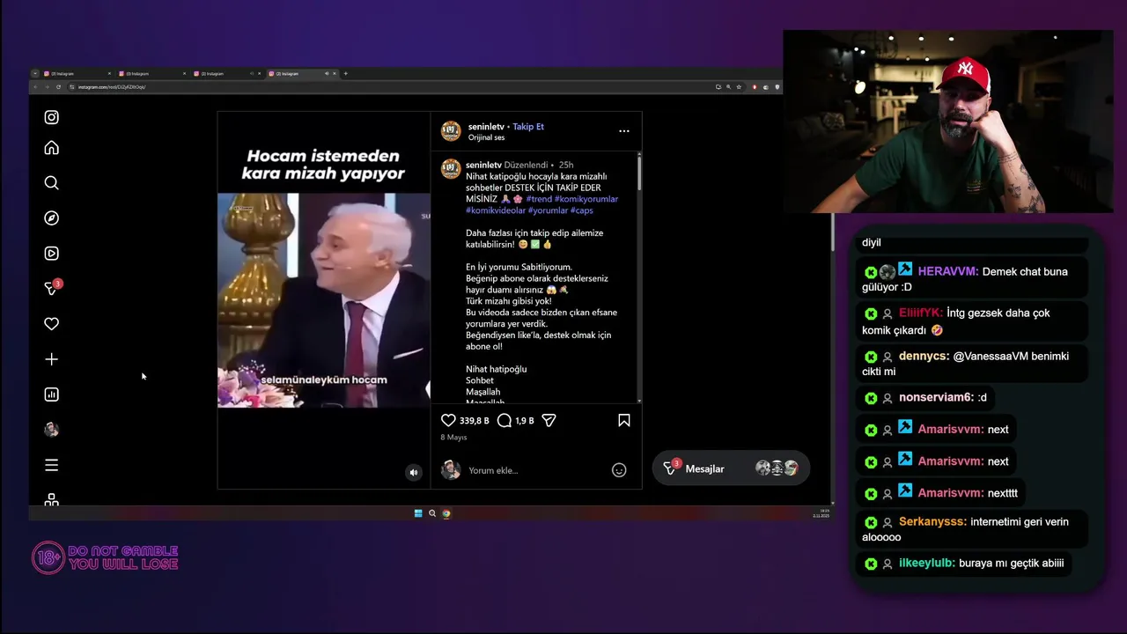The image size is (1127, 634).
Task: Click Serkanysss username in chat
Action: pos(932,521)
